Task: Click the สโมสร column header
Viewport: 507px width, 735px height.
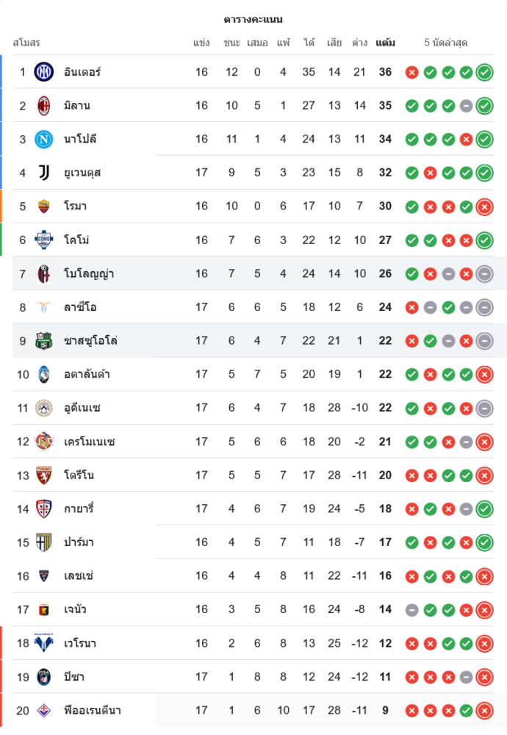Action: tap(26, 43)
